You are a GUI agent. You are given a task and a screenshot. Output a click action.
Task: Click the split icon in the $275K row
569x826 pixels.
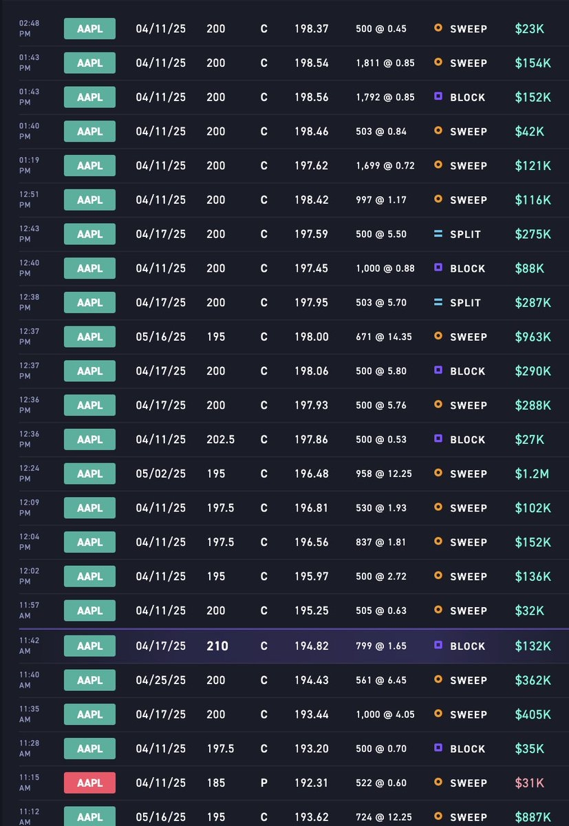pyautogui.click(x=438, y=234)
